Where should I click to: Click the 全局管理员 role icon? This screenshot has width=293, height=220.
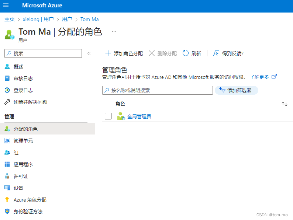tap(121, 116)
